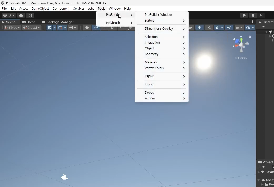Switch to the Package Manager tab
This screenshot has width=274, height=187.
58,22
